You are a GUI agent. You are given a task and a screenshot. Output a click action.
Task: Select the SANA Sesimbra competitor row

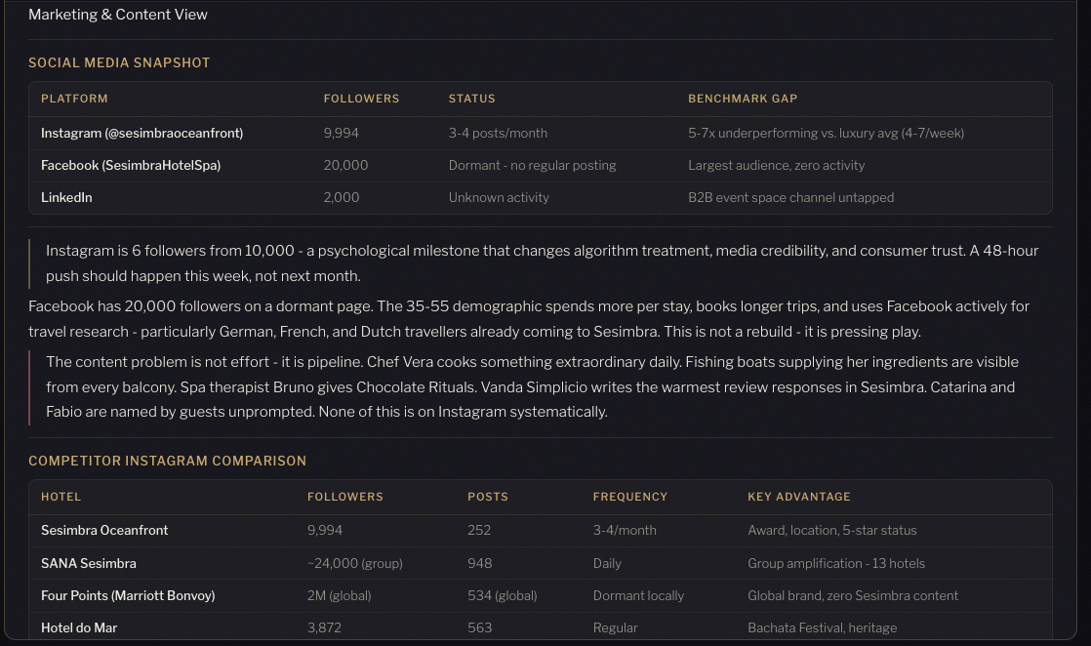(89, 563)
